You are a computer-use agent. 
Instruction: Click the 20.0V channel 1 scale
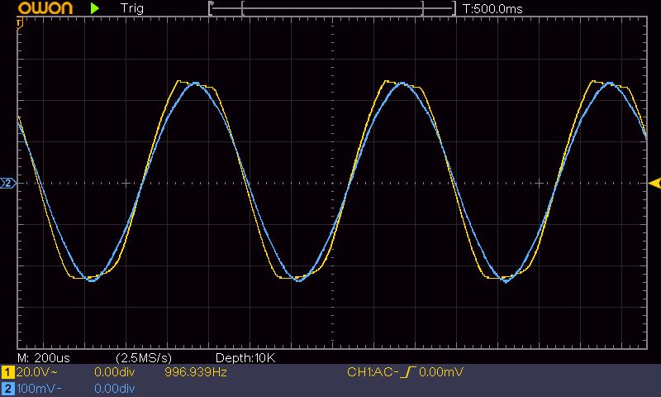tap(36, 372)
